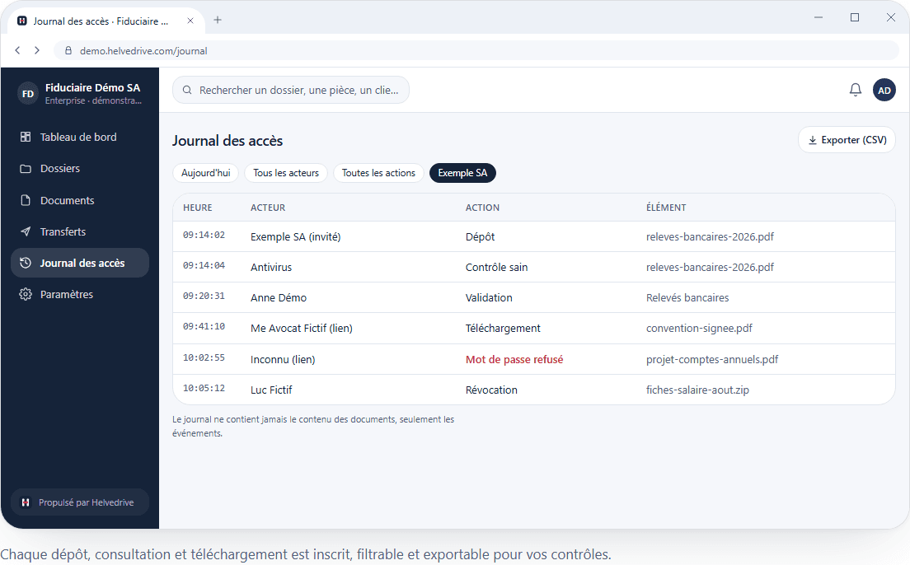Export the journal with Exporter (CSV)

[x=847, y=140]
